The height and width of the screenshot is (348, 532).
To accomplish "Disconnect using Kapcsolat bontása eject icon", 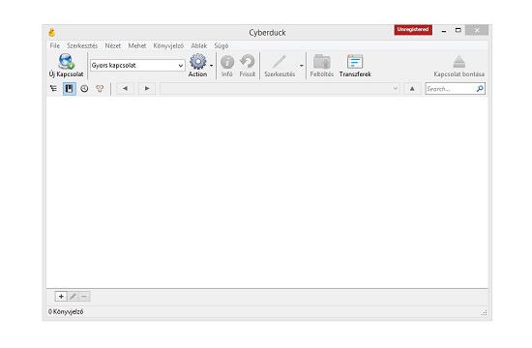I will pos(458,62).
